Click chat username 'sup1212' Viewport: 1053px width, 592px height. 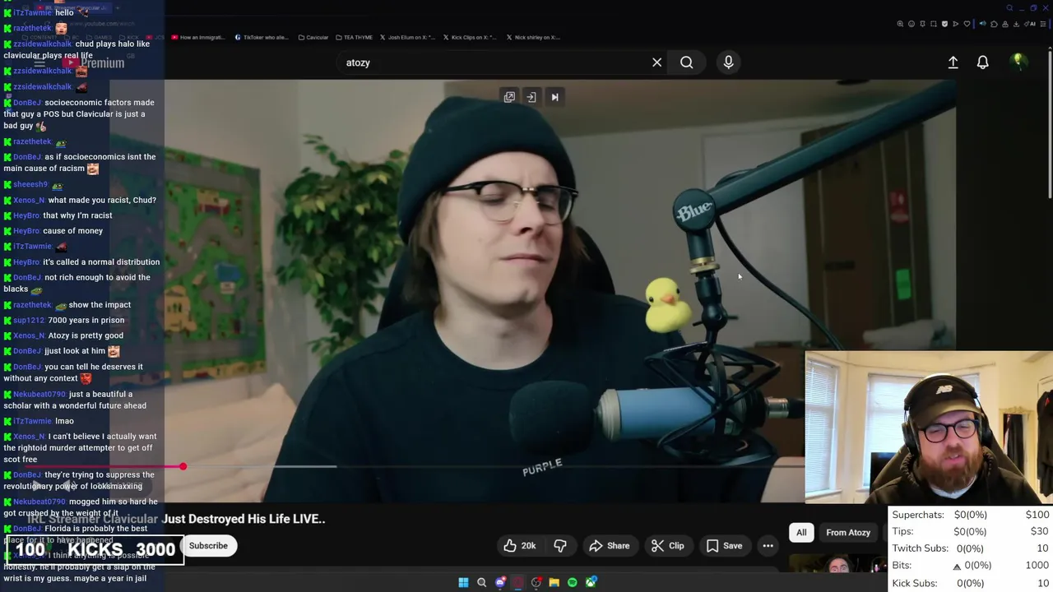coord(29,320)
